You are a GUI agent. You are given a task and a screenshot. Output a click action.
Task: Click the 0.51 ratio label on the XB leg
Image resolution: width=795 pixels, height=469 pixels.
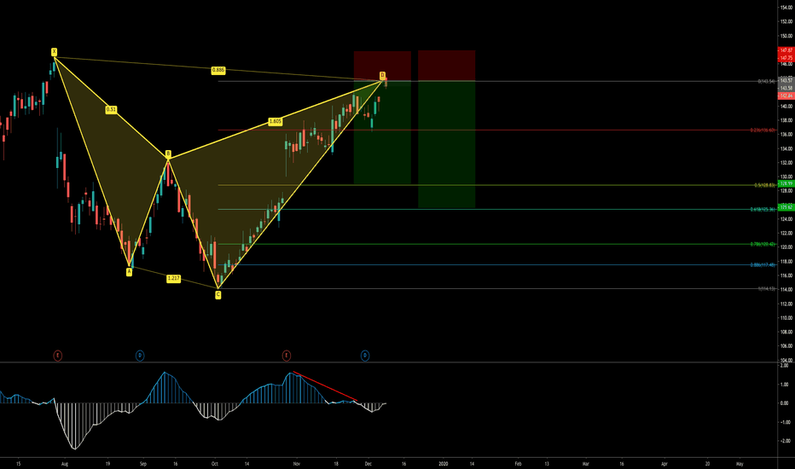pyautogui.click(x=112, y=109)
